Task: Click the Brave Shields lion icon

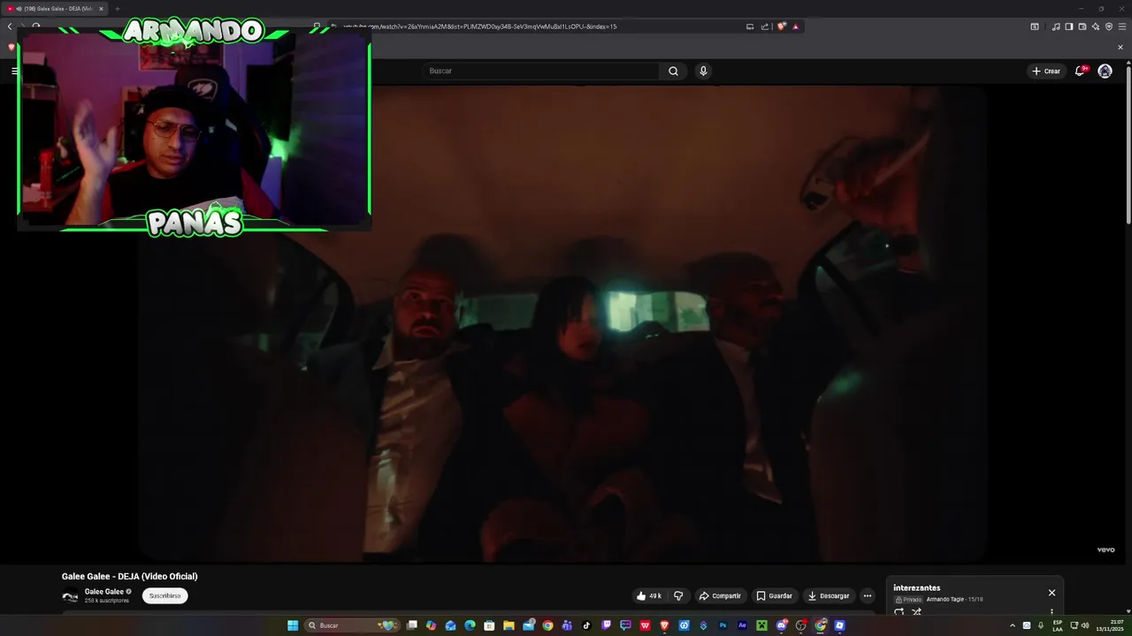Action: pyautogui.click(x=781, y=26)
